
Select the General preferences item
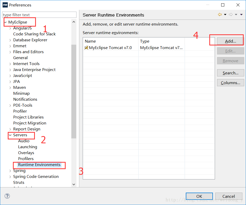(20, 58)
